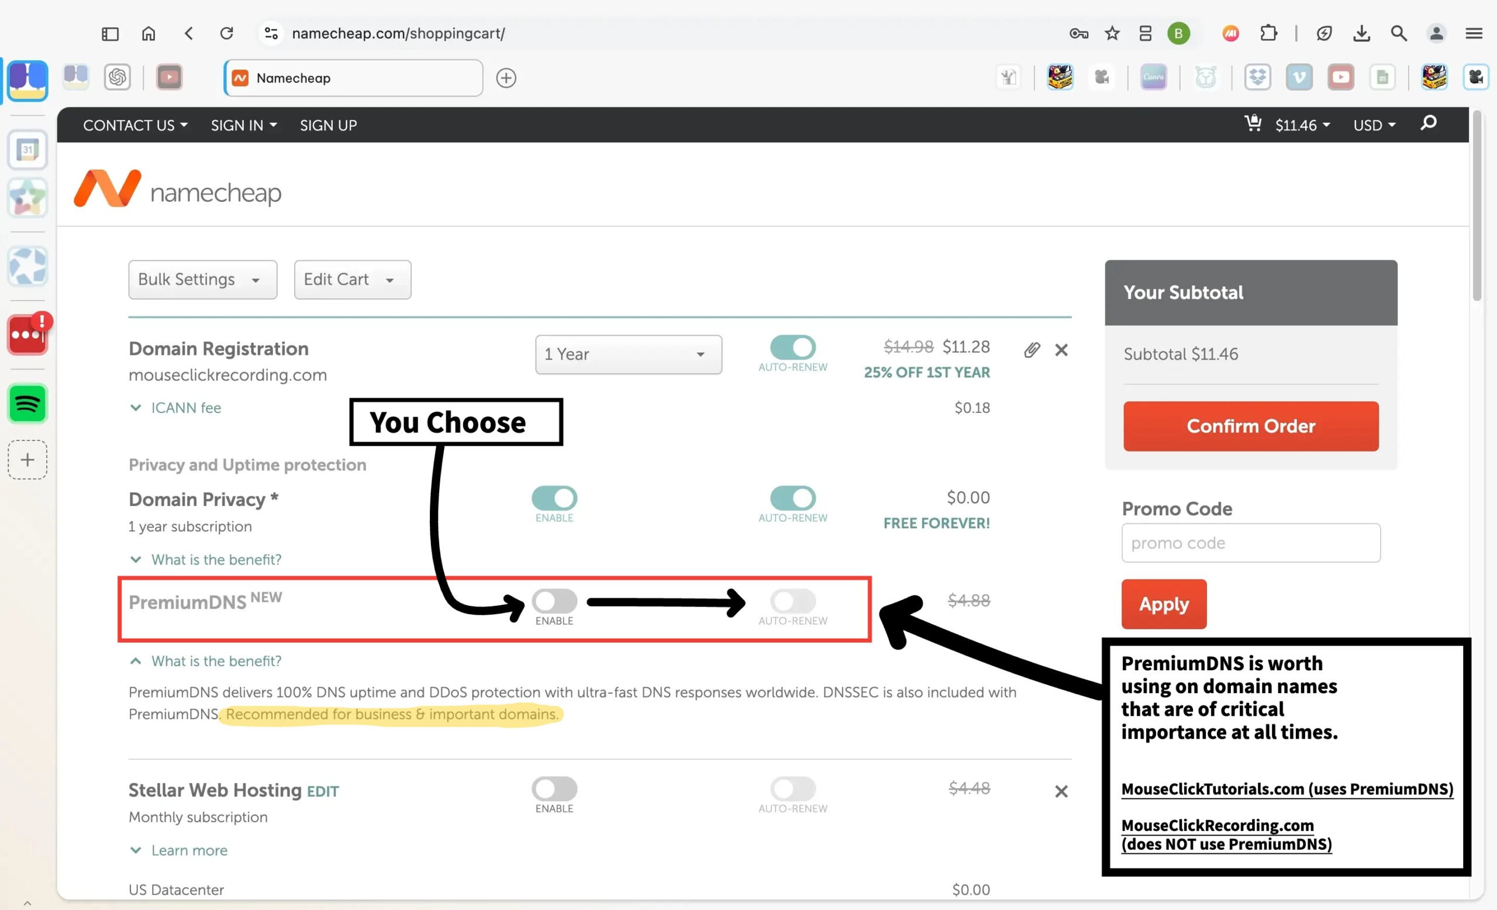Click the paperclip icon beside domain price

pos(1031,350)
